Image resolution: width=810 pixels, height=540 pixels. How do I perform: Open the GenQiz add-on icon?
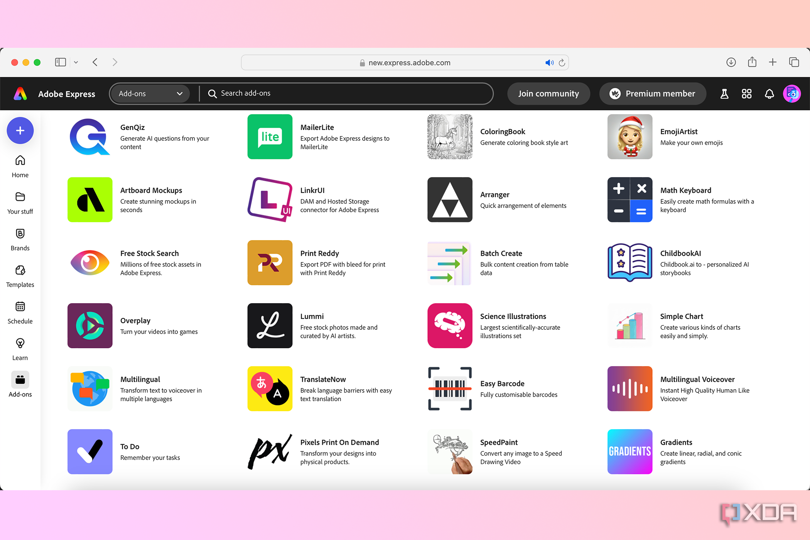click(x=90, y=137)
